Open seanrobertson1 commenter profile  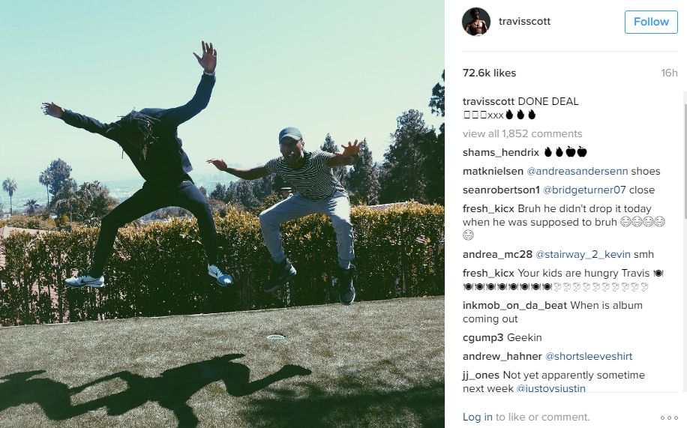(501, 190)
